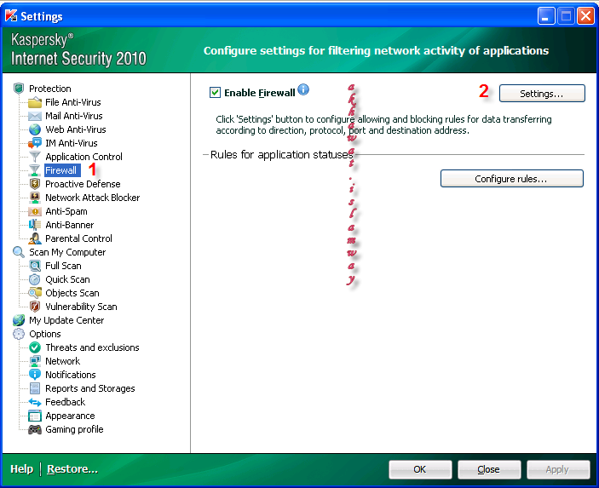Click the Network Attack Blocker icon
The image size is (599, 488).
point(35,198)
